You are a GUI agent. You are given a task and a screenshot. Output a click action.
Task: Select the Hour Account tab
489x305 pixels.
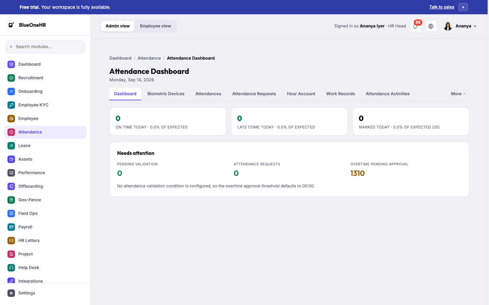[x=301, y=94]
